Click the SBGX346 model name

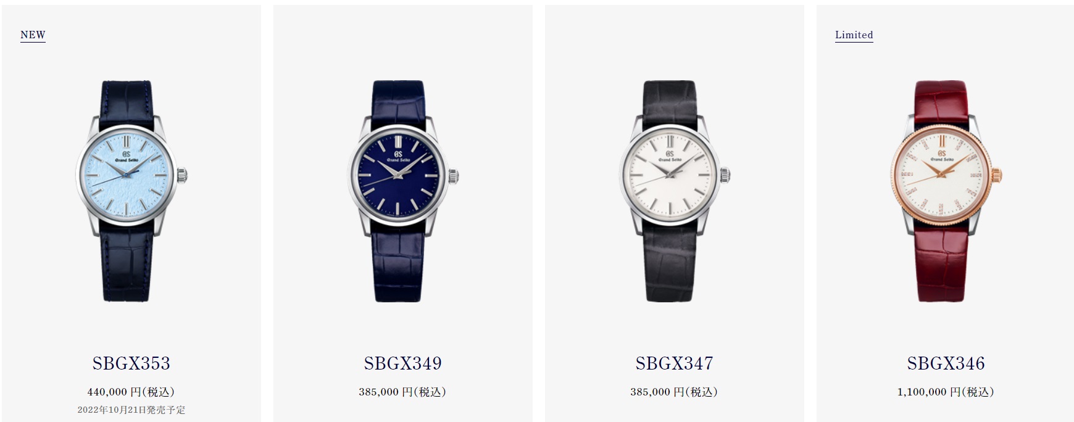[946, 363]
